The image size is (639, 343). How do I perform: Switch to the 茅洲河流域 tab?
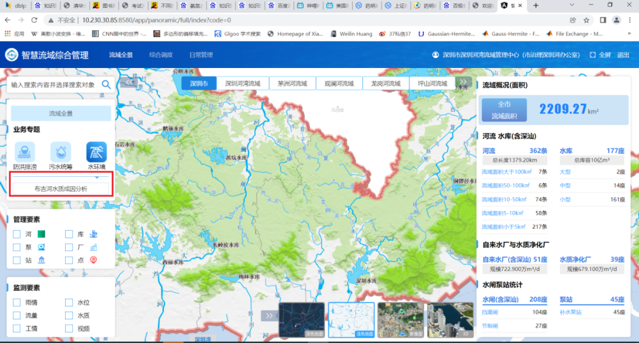click(x=292, y=84)
